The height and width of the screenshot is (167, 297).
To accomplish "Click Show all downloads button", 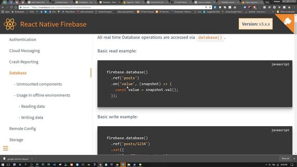I will tap(285, 159).
